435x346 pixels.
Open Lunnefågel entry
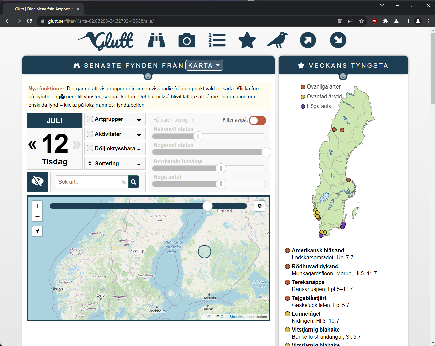(x=306, y=314)
